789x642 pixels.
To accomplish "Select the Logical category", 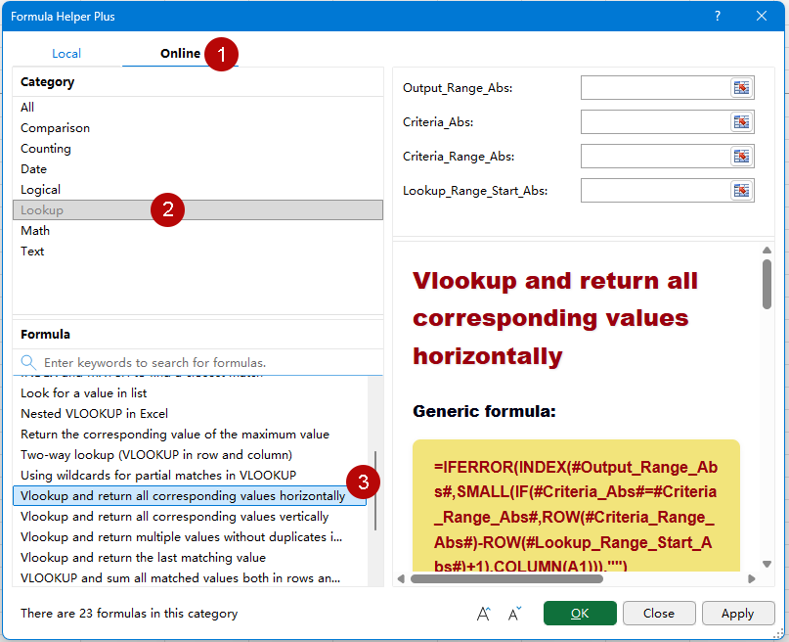I will click(x=197, y=190).
